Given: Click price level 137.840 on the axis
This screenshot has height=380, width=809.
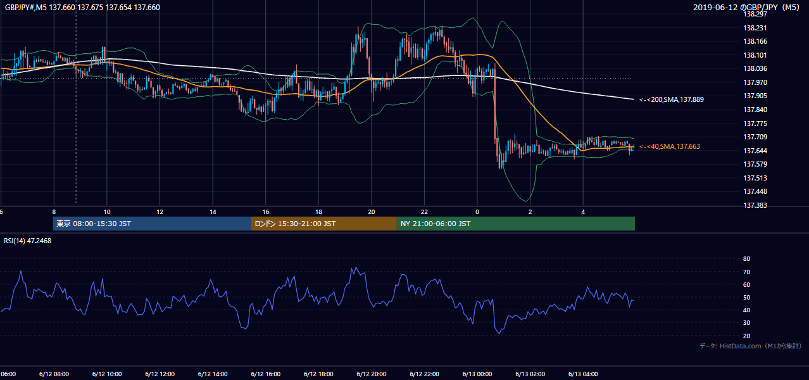Looking at the screenshot, I should point(755,110).
